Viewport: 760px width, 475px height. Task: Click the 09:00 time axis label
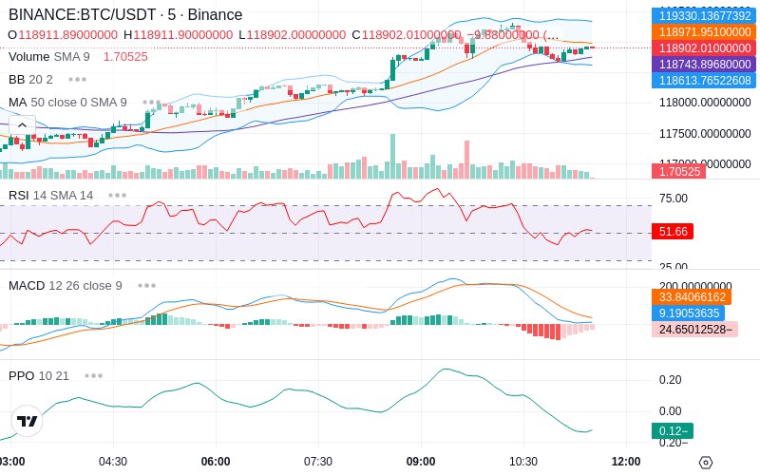coord(421,462)
